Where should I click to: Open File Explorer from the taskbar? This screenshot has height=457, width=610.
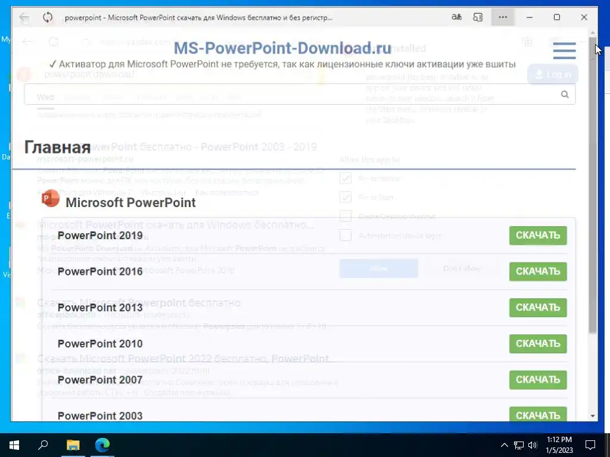point(73,445)
